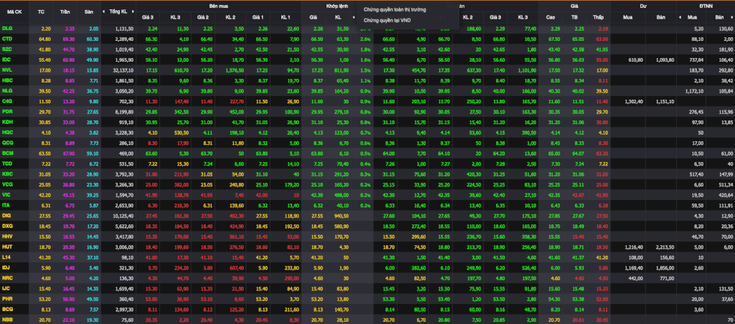Click the right arrow after ĐTNN Bán header
The image size is (735, 324).
(731, 18)
